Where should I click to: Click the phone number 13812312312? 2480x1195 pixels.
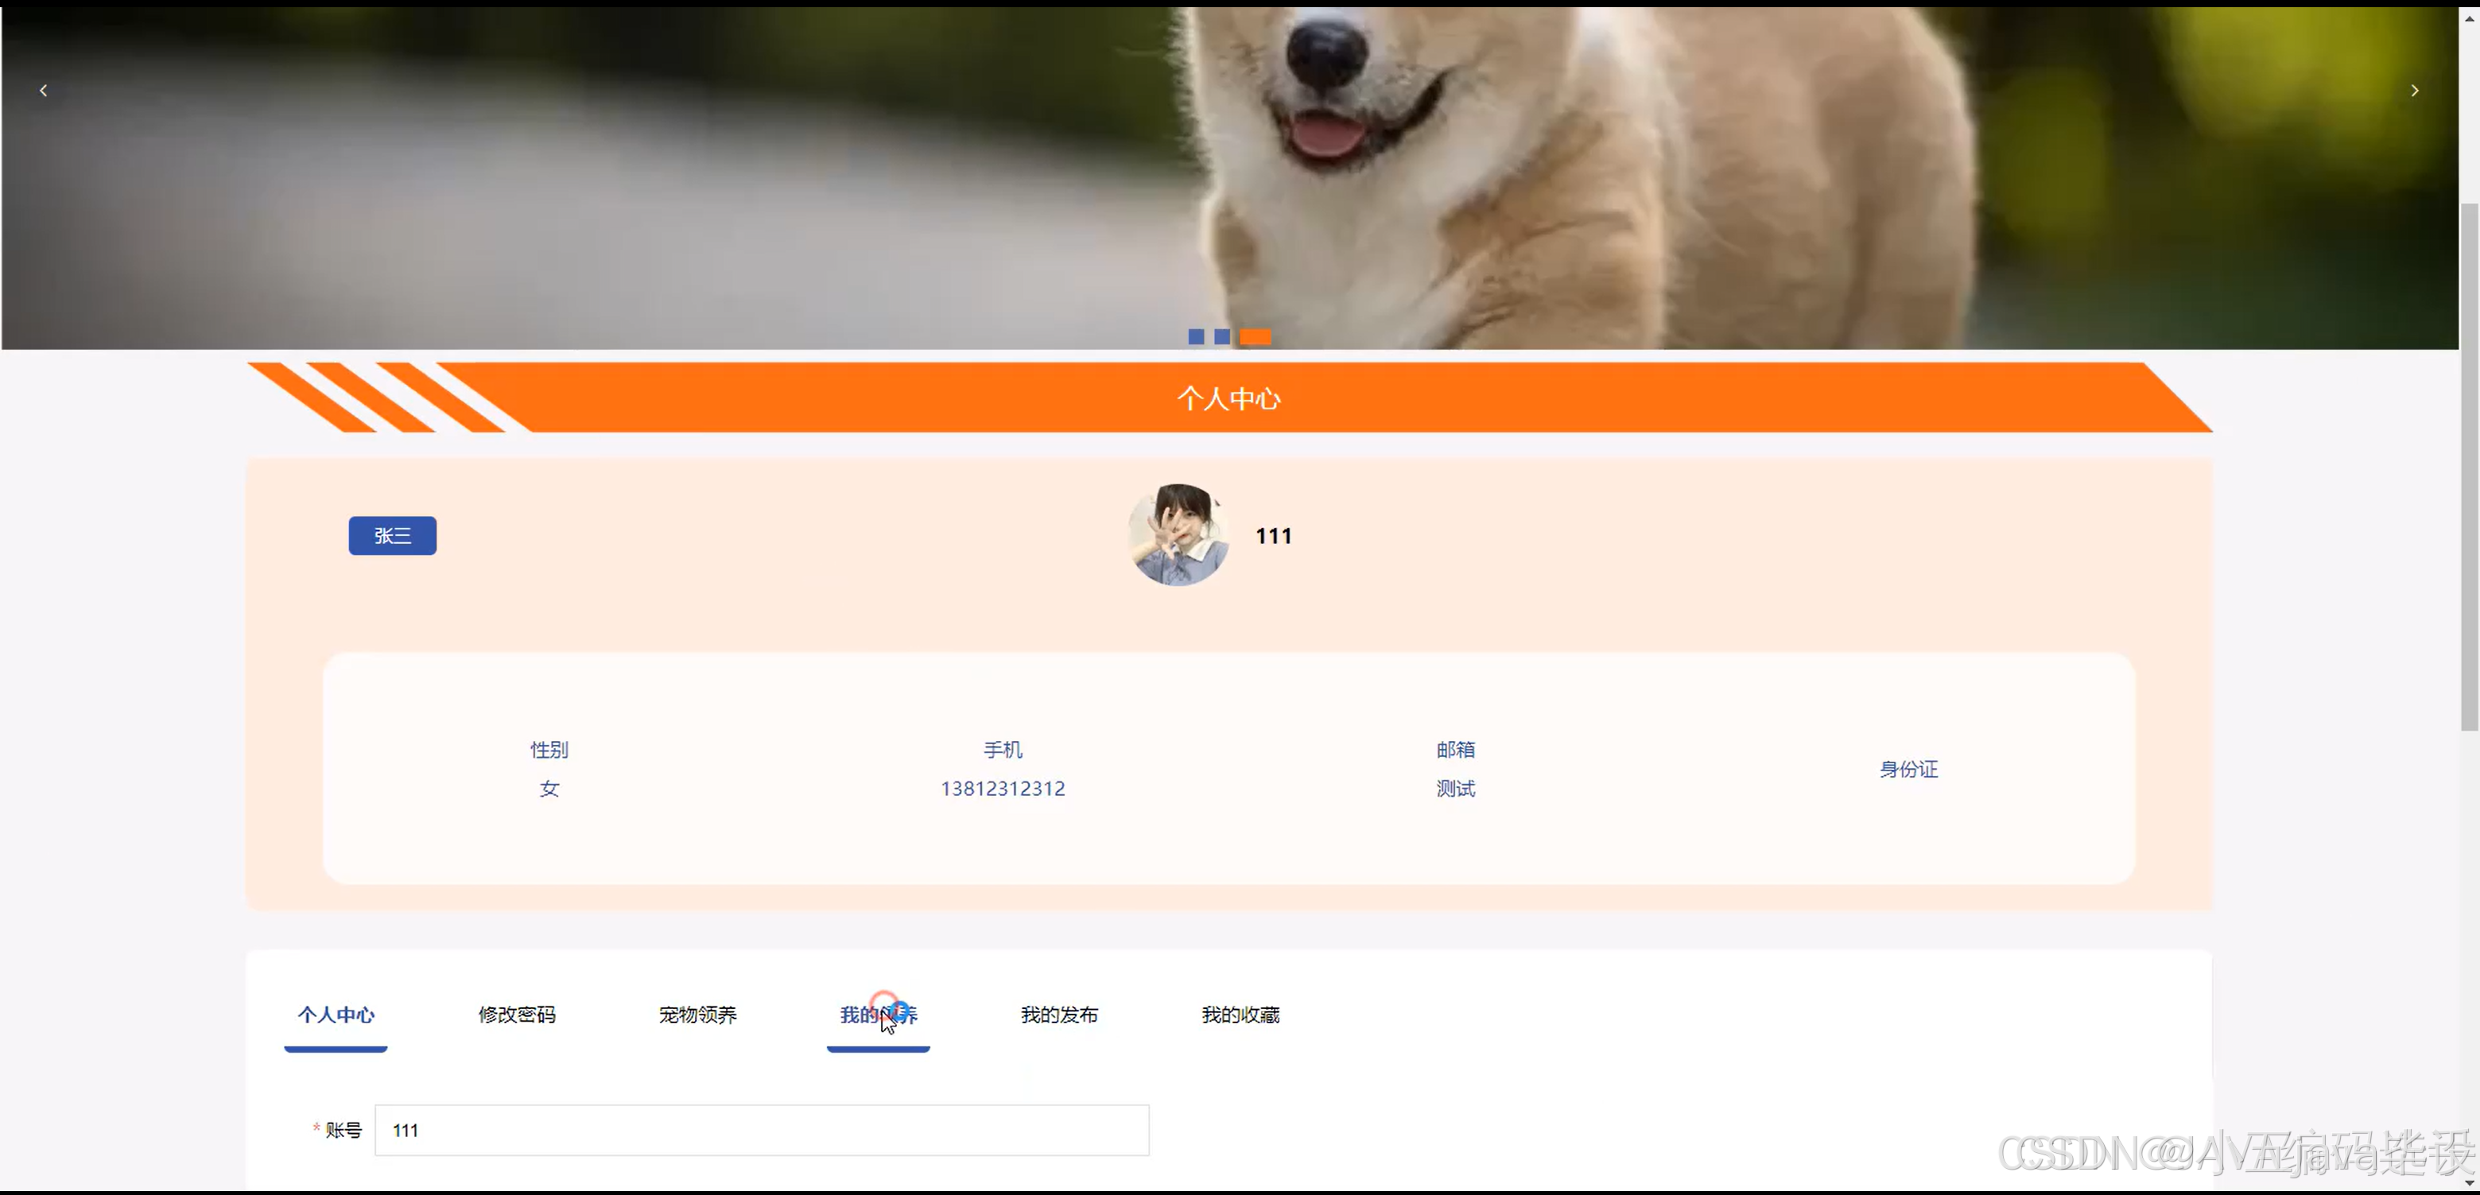[x=1002, y=789]
